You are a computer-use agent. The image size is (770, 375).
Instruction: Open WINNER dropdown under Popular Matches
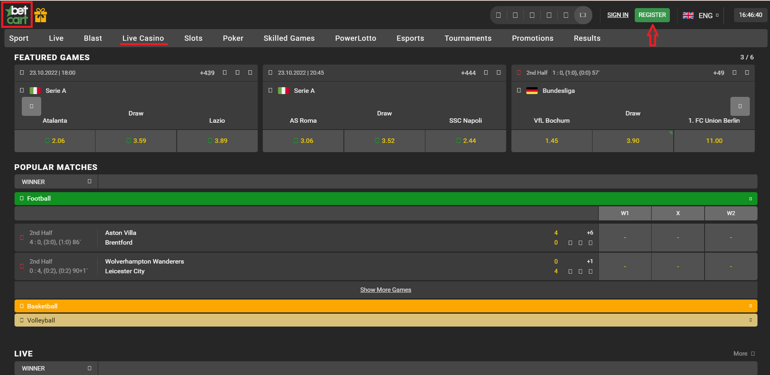tap(56, 182)
